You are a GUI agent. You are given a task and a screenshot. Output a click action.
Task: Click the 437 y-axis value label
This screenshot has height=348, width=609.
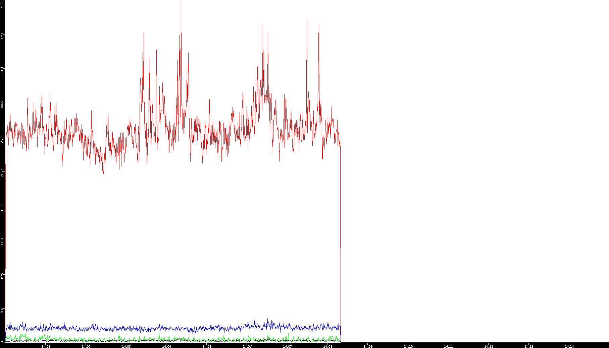pos(2,310)
